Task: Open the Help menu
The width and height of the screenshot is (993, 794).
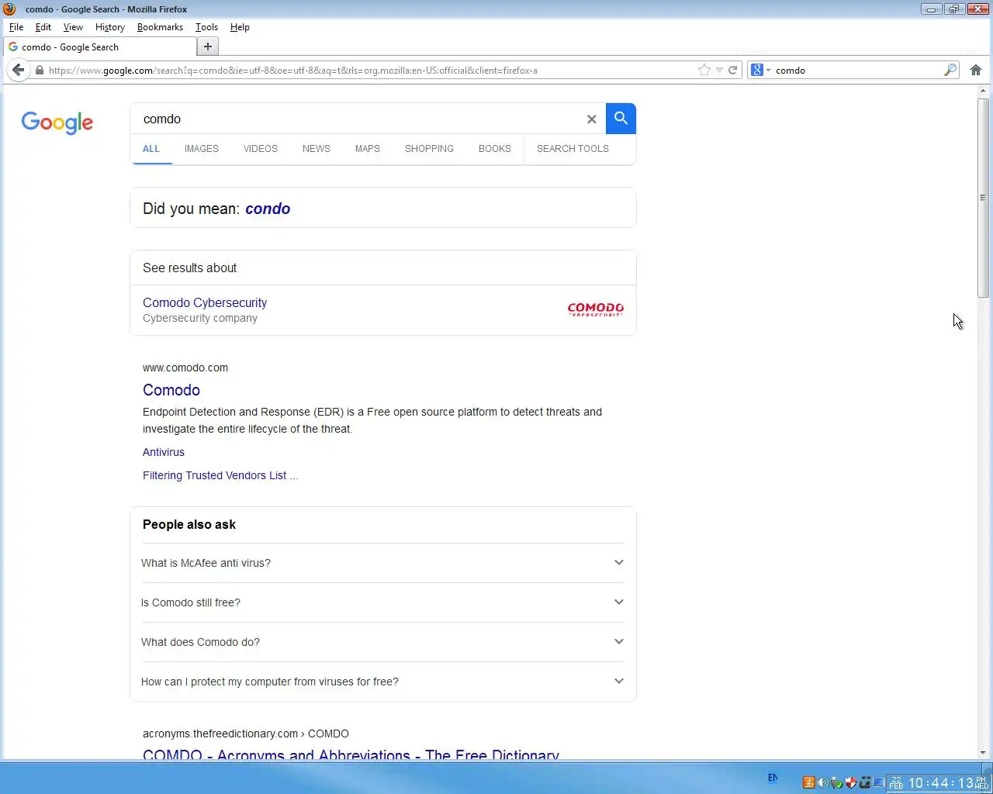Action: [240, 27]
